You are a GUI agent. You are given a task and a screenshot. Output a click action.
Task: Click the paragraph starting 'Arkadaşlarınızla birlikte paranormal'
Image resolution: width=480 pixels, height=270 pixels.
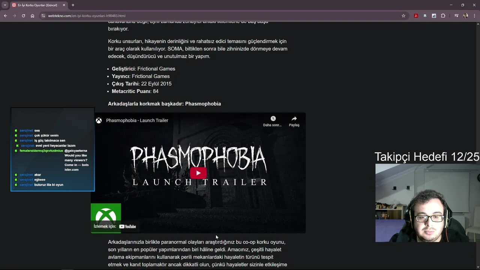[198, 253]
